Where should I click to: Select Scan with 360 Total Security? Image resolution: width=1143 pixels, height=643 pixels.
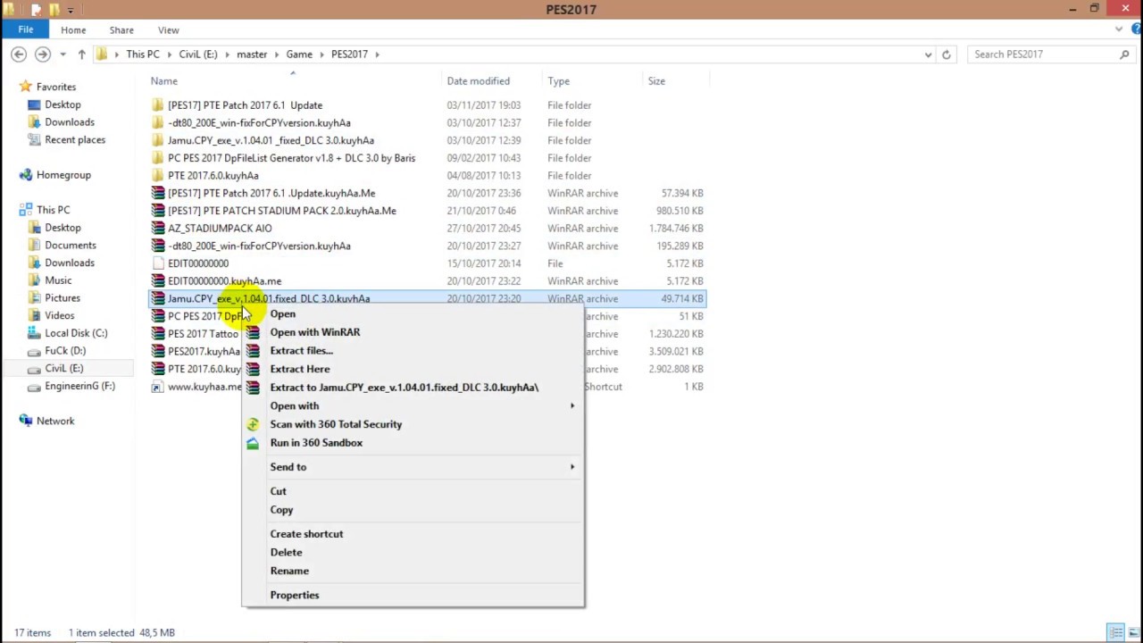(x=336, y=424)
